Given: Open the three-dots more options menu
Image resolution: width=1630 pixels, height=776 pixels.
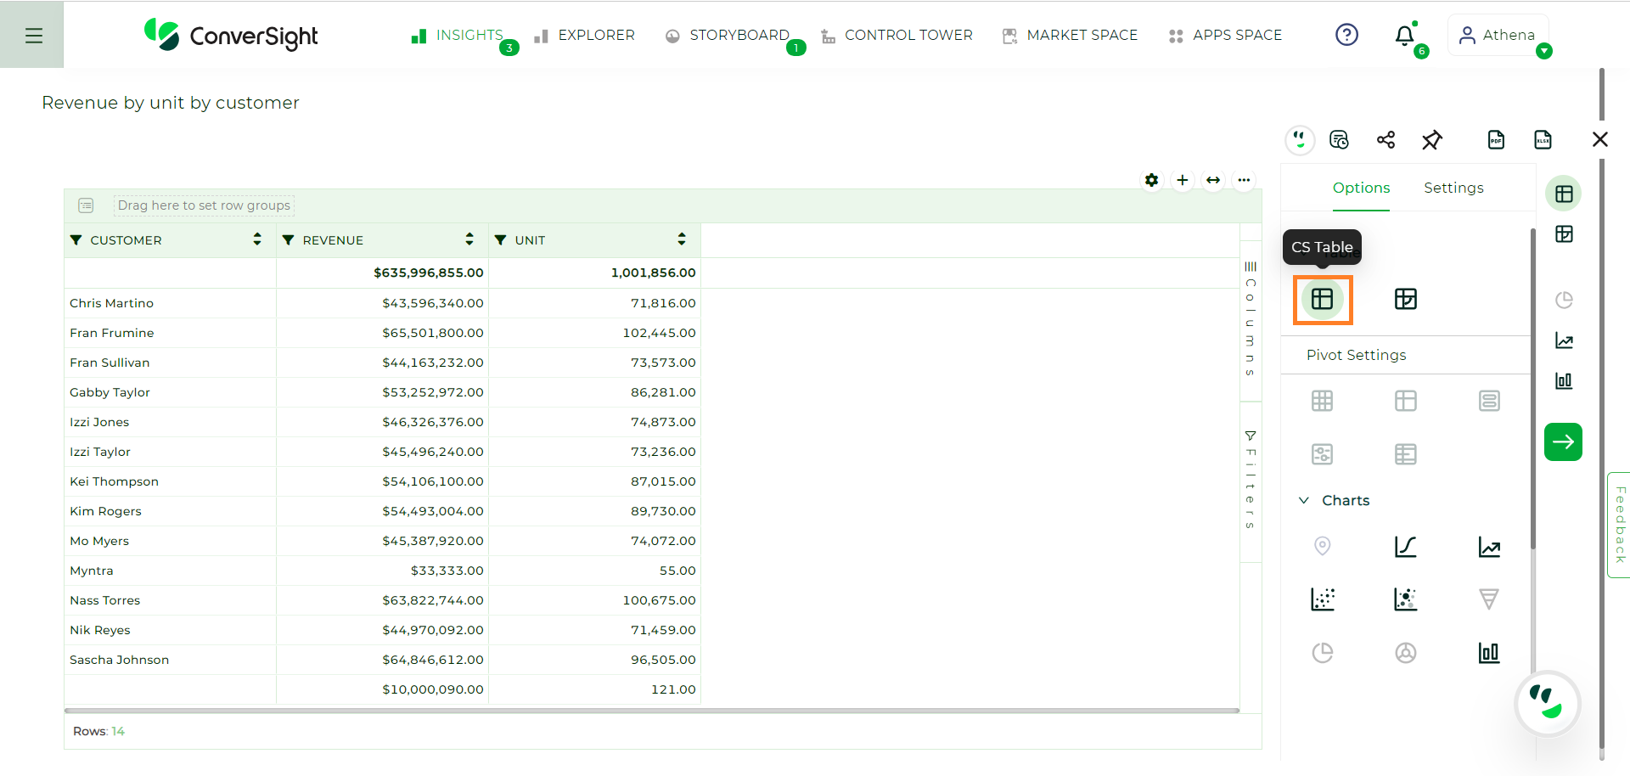Looking at the screenshot, I should pyautogui.click(x=1244, y=180).
